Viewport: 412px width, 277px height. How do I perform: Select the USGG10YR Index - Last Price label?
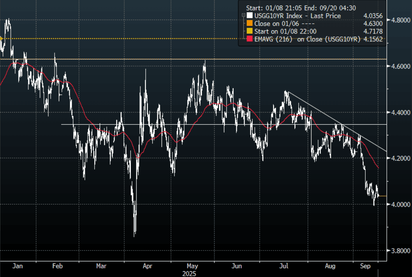tap(297, 16)
